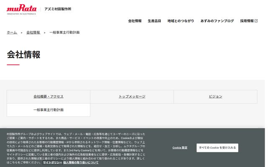Open the 会社概要・アクセス tab

(49, 96)
